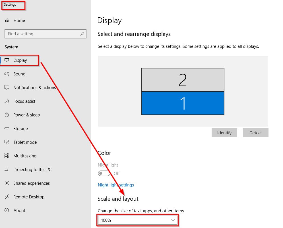Click the 'Select and rearrange displays' heading
This screenshot has width=283, height=228.
(x=134, y=34)
